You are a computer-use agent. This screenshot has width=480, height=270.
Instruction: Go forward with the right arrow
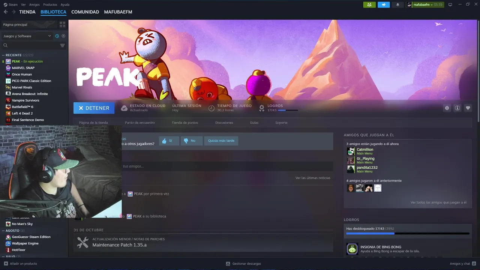tap(13, 12)
